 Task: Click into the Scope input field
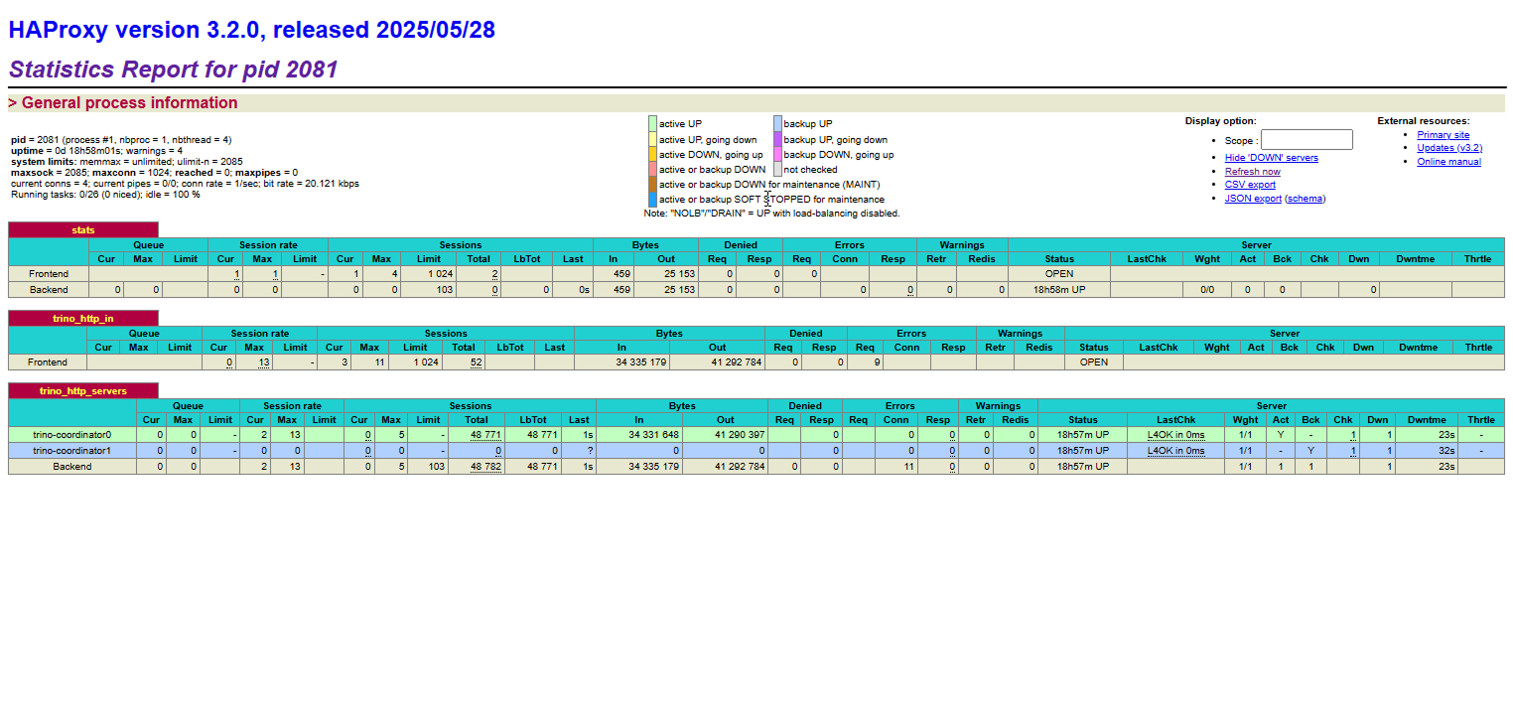pyautogui.click(x=1307, y=139)
